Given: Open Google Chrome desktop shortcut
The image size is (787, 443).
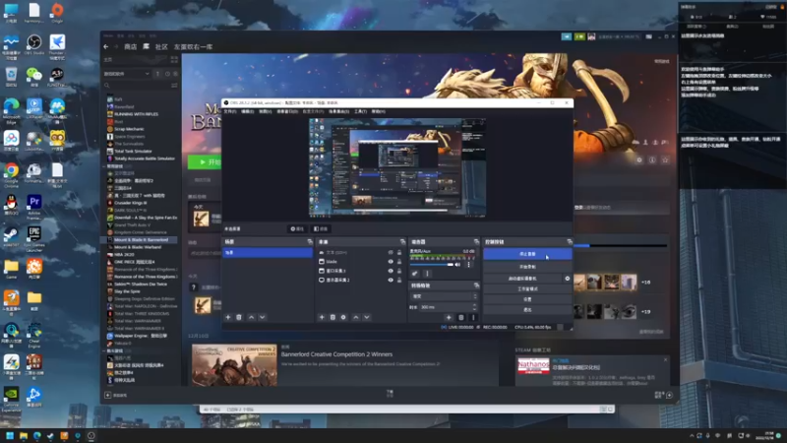Looking at the screenshot, I should click(x=11, y=175).
